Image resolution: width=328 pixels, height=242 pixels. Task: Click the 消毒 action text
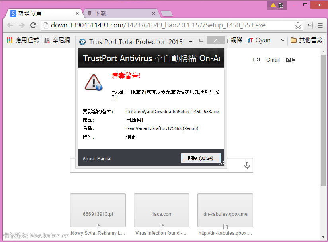pyautogui.click(x=131, y=137)
